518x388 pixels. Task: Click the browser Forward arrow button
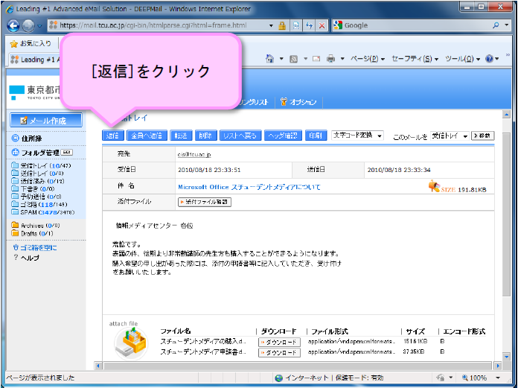pyautogui.click(x=28, y=25)
